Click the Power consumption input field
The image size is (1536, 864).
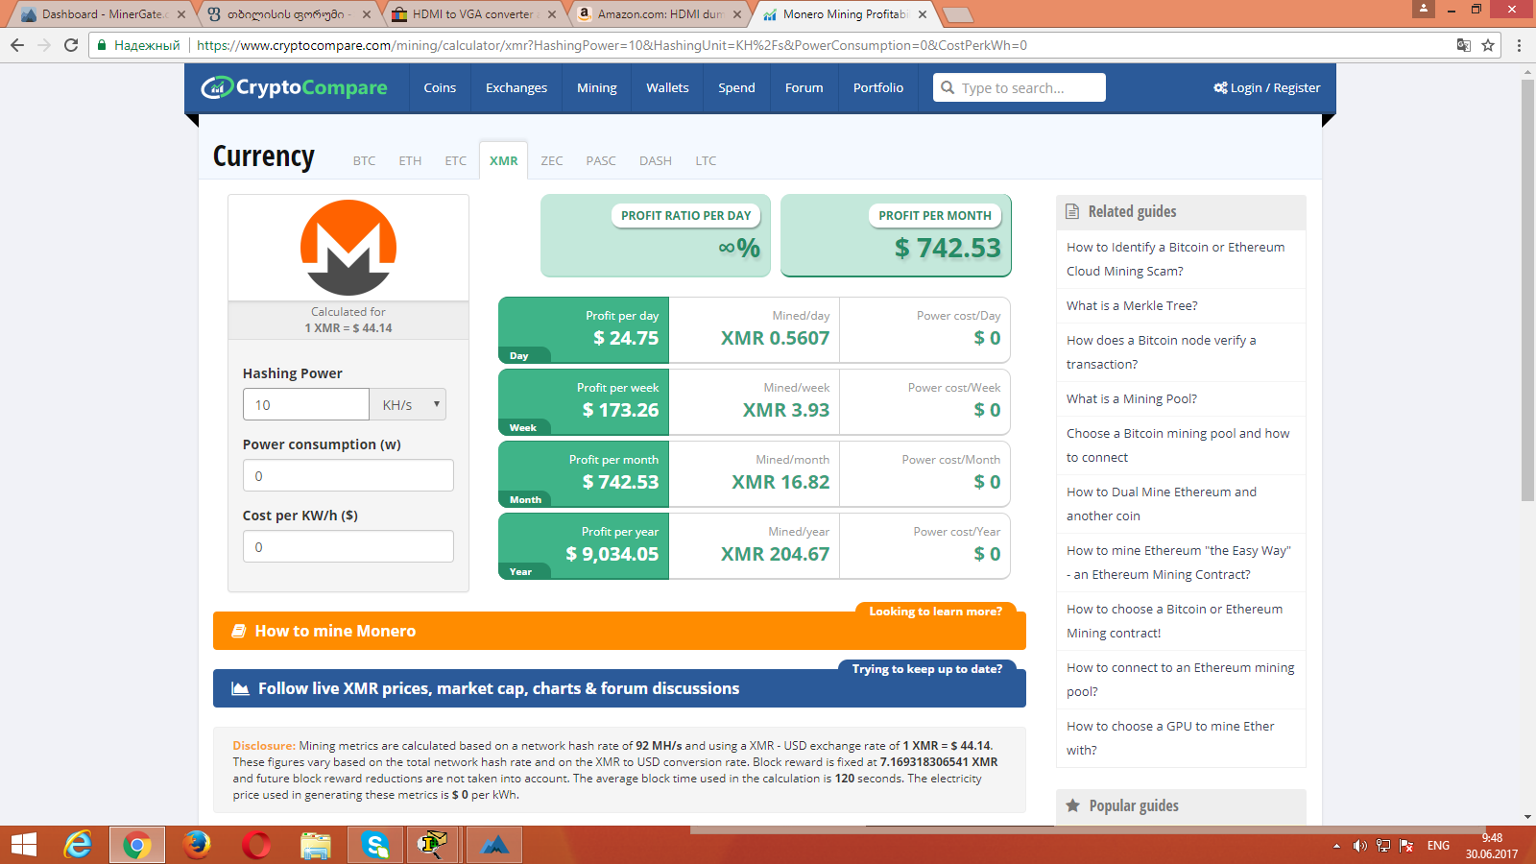point(348,475)
